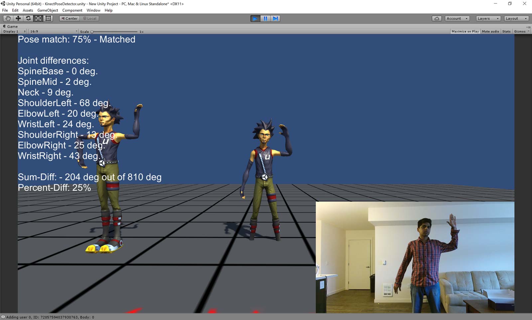532x320 pixels.
Task: Toggle Maximize on Play
Action: [x=465, y=31]
